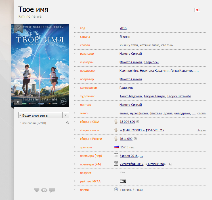Open the Экспонента distributor link
This screenshot has height=200, width=212.
155,164
